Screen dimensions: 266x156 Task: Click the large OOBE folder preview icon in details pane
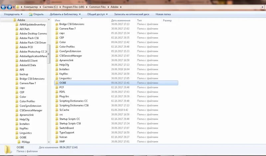8,150
